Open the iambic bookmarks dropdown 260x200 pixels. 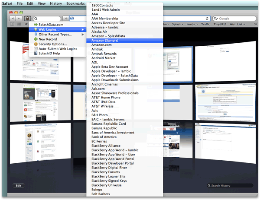(192, 24)
